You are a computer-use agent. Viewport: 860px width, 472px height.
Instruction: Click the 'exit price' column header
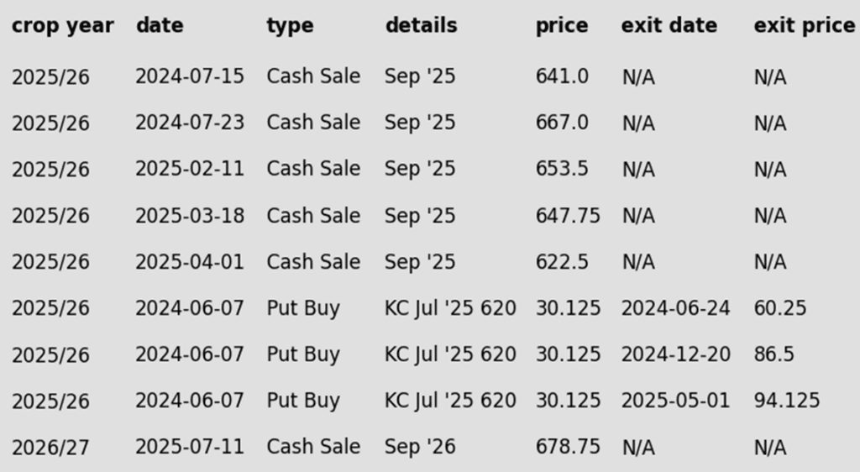(804, 26)
